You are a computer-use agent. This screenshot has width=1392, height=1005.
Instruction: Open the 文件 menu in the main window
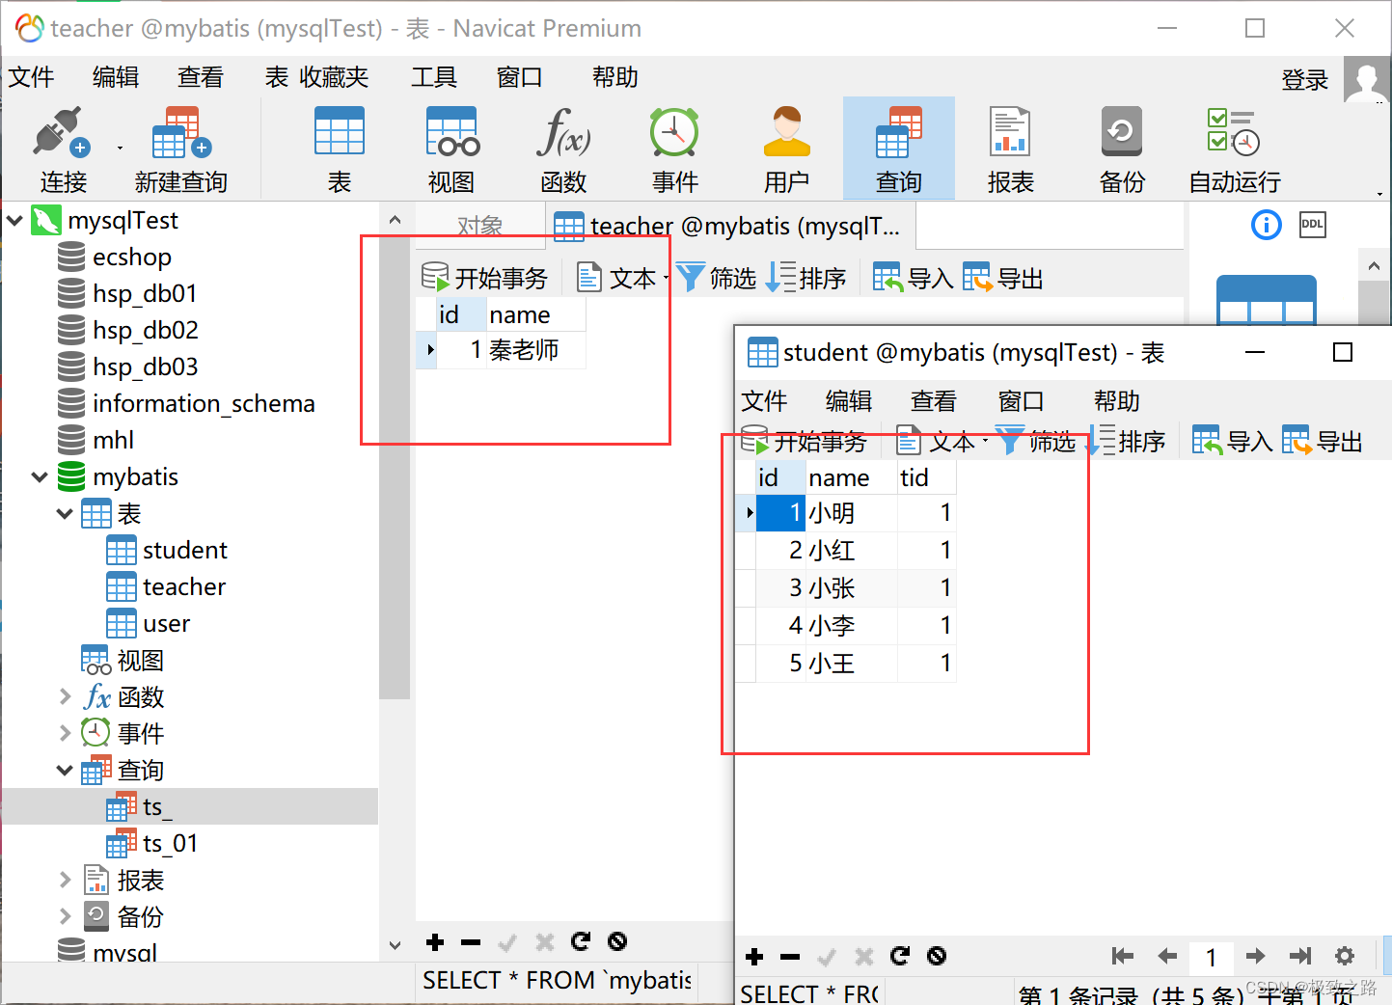point(31,77)
